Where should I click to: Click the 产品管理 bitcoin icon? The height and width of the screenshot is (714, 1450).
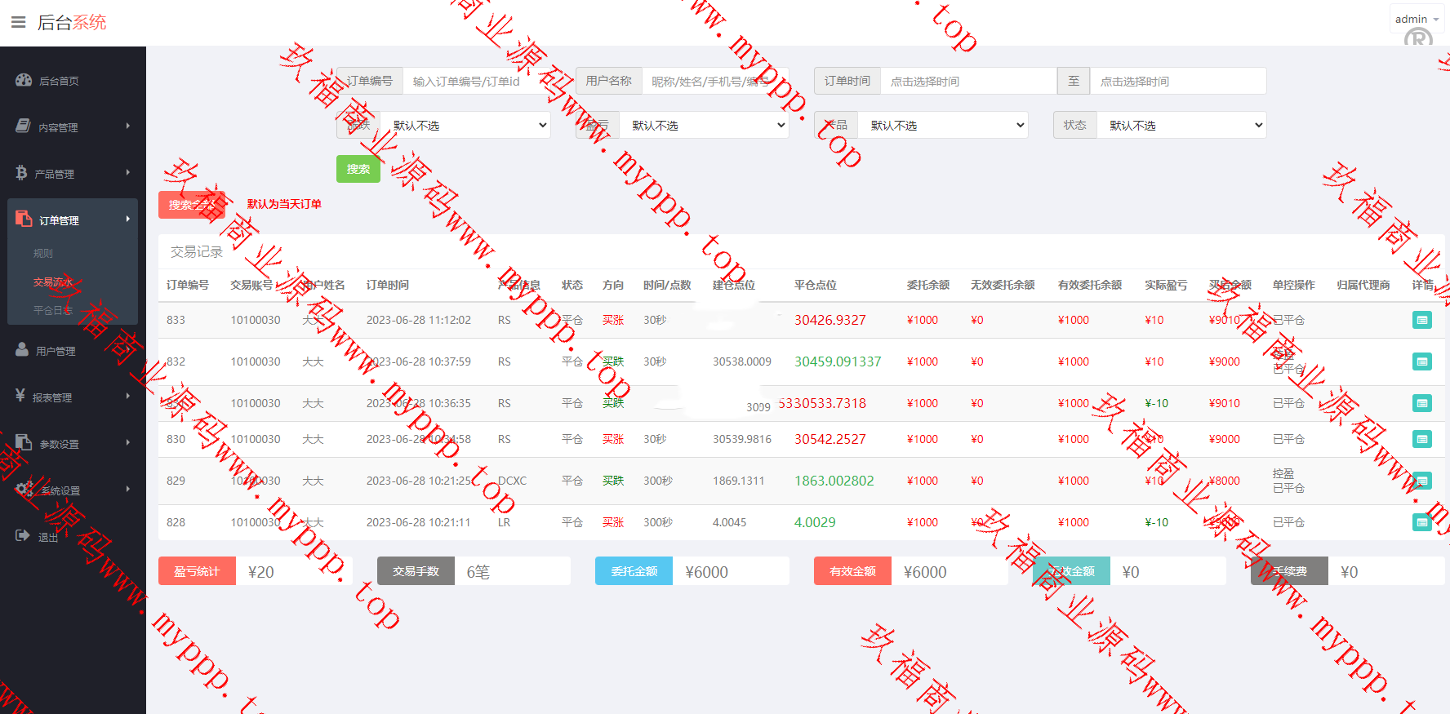(21, 173)
